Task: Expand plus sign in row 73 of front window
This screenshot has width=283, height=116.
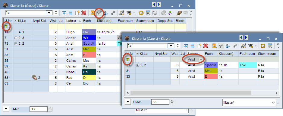Action: pos(137,65)
